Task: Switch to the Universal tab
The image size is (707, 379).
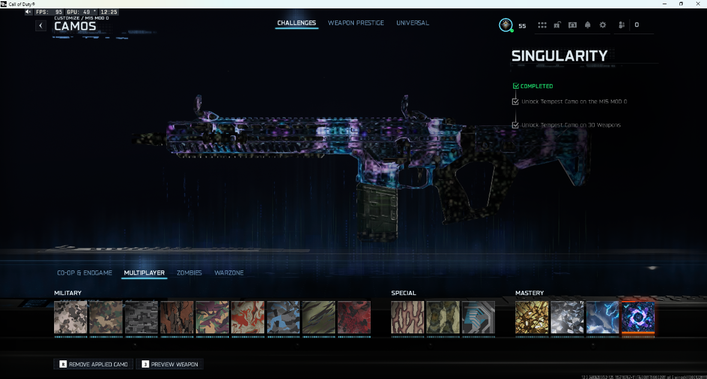Action: pyautogui.click(x=413, y=23)
